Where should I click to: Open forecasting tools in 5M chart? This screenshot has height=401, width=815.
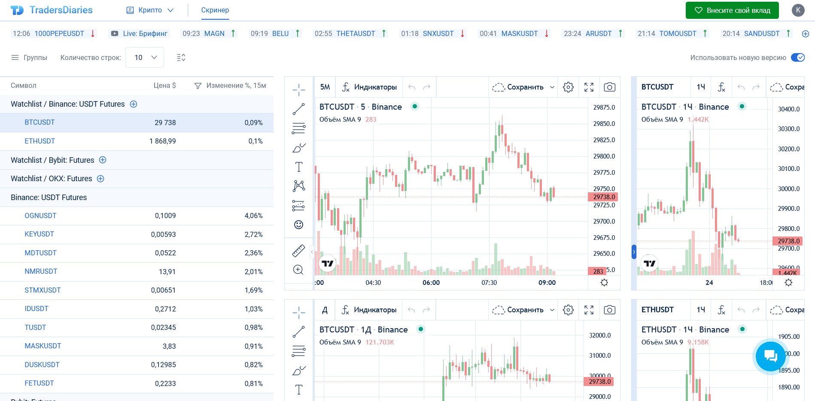point(299,205)
